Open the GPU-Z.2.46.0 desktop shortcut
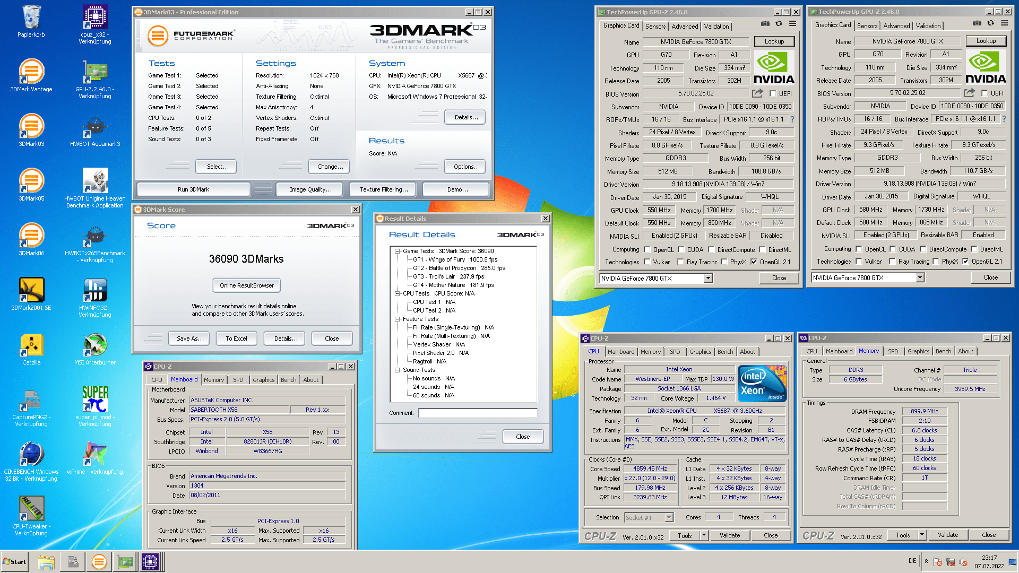The height and width of the screenshot is (573, 1019). (95, 79)
